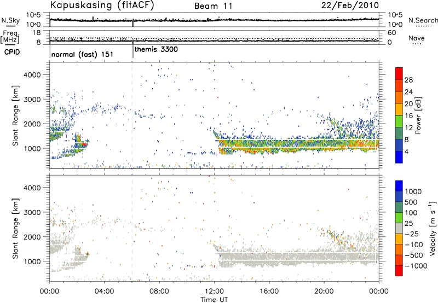
Task: Click the Time UT axis label
Action: pyautogui.click(x=214, y=300)
